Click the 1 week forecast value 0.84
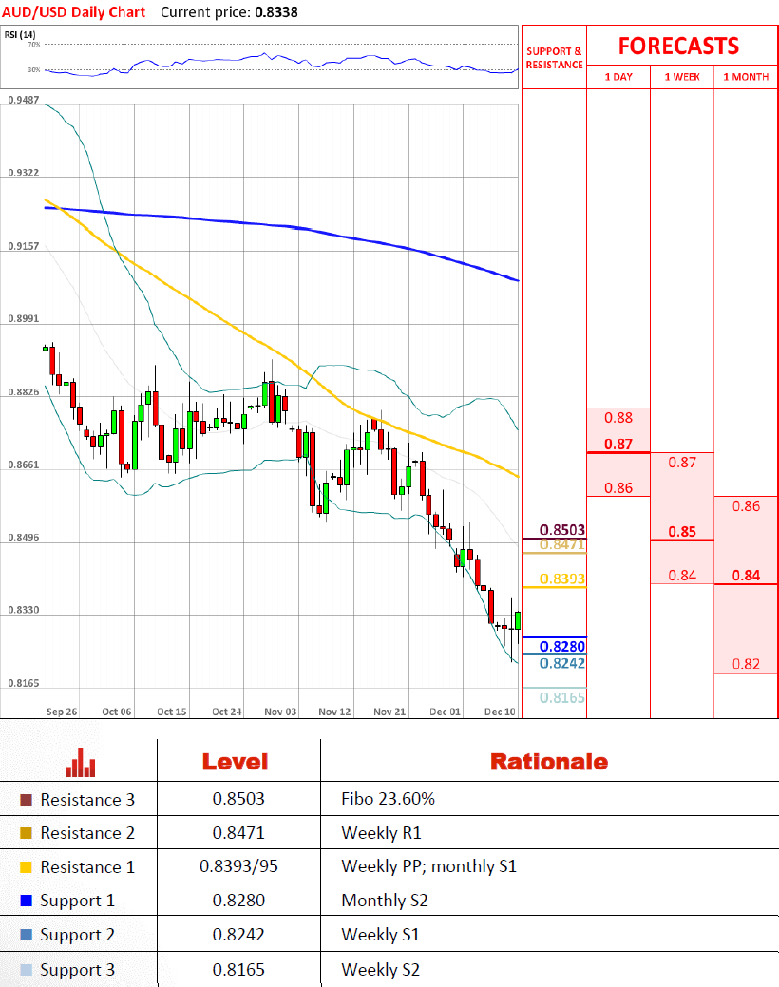 pyautogui.click(x=682, y=576)
